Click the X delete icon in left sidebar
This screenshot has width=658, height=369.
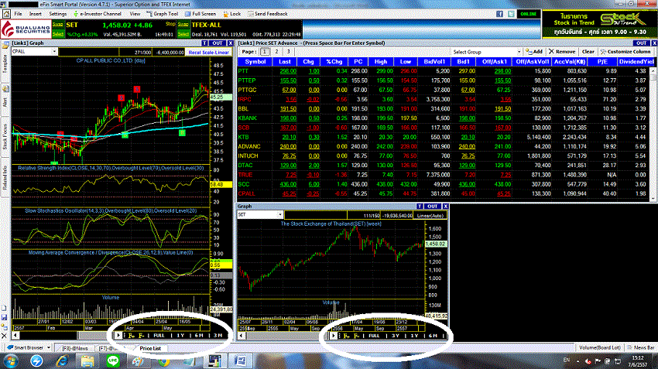coord(4,336)
